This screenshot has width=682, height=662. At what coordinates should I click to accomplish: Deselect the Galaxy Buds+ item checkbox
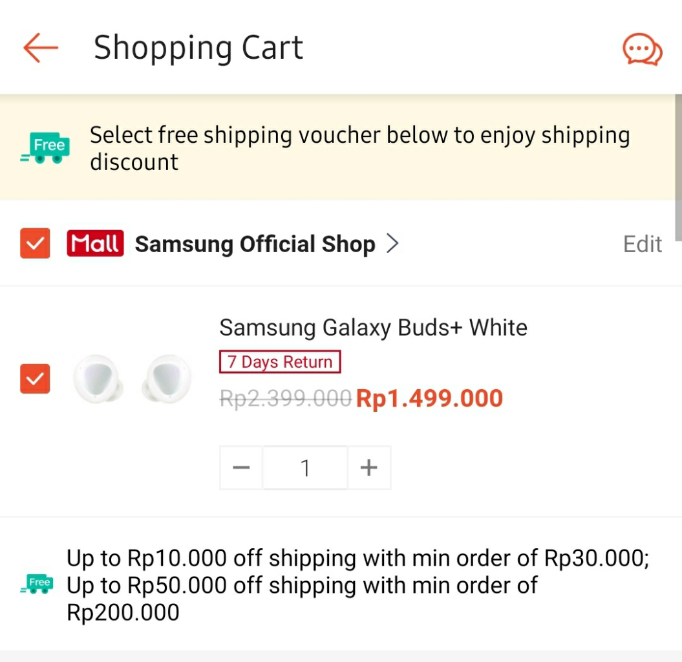[x=35, y=378]
